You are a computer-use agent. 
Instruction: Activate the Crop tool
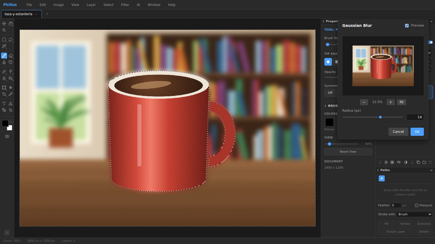(x=4, y=94)
